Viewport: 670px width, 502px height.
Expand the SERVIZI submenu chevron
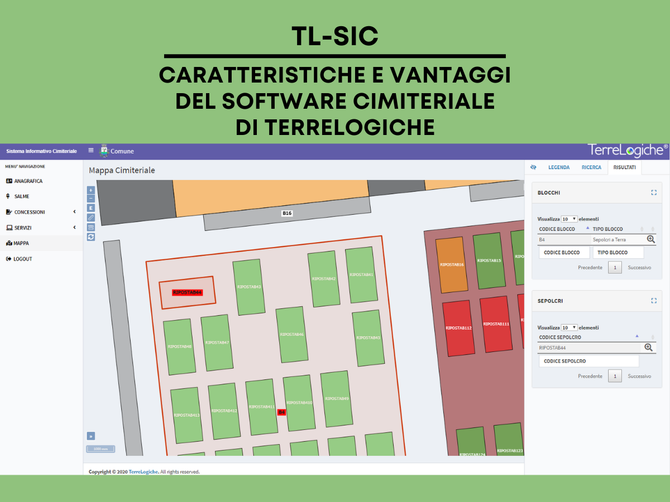tap(74, 228)
